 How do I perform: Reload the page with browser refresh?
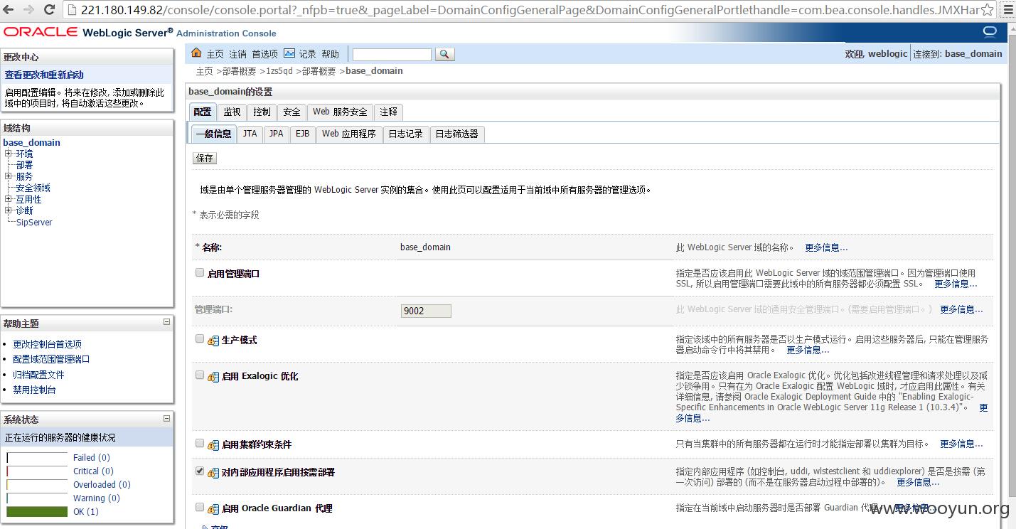coord(50,9)
